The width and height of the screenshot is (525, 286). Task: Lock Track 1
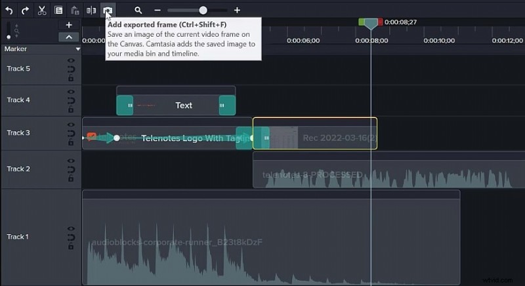[71, 247]
